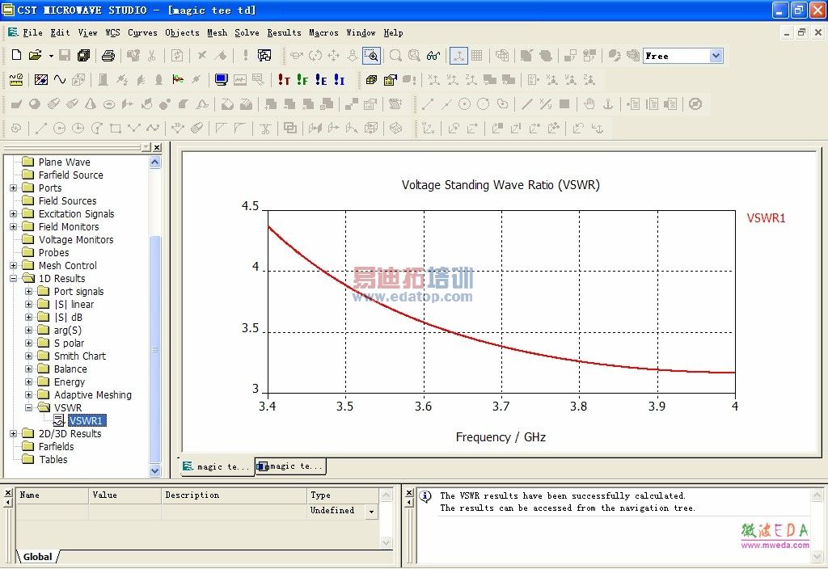Select the Probes tree item
Image resolution: width=828 pixels, height=569 pixels.
[53, 252]
